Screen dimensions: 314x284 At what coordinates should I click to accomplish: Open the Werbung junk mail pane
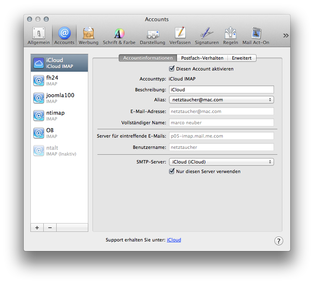pyautogui.click(x=88, y=36)
